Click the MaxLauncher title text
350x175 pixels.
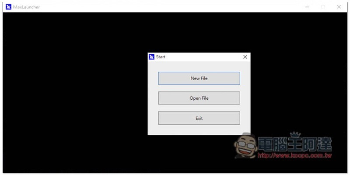[x=26, y=7]
